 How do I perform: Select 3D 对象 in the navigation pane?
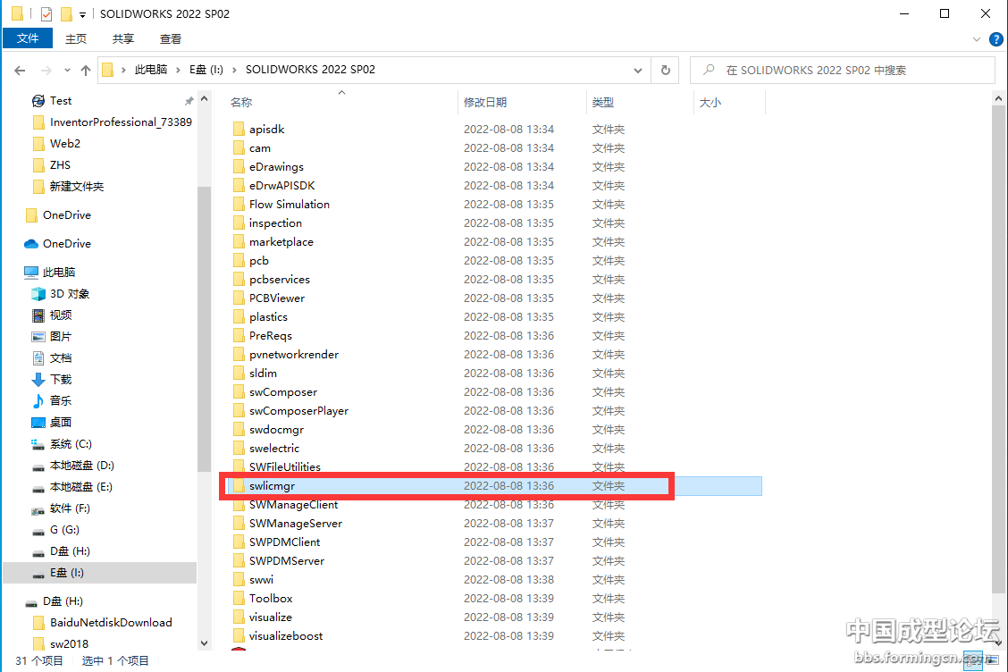tap(70, 294)
